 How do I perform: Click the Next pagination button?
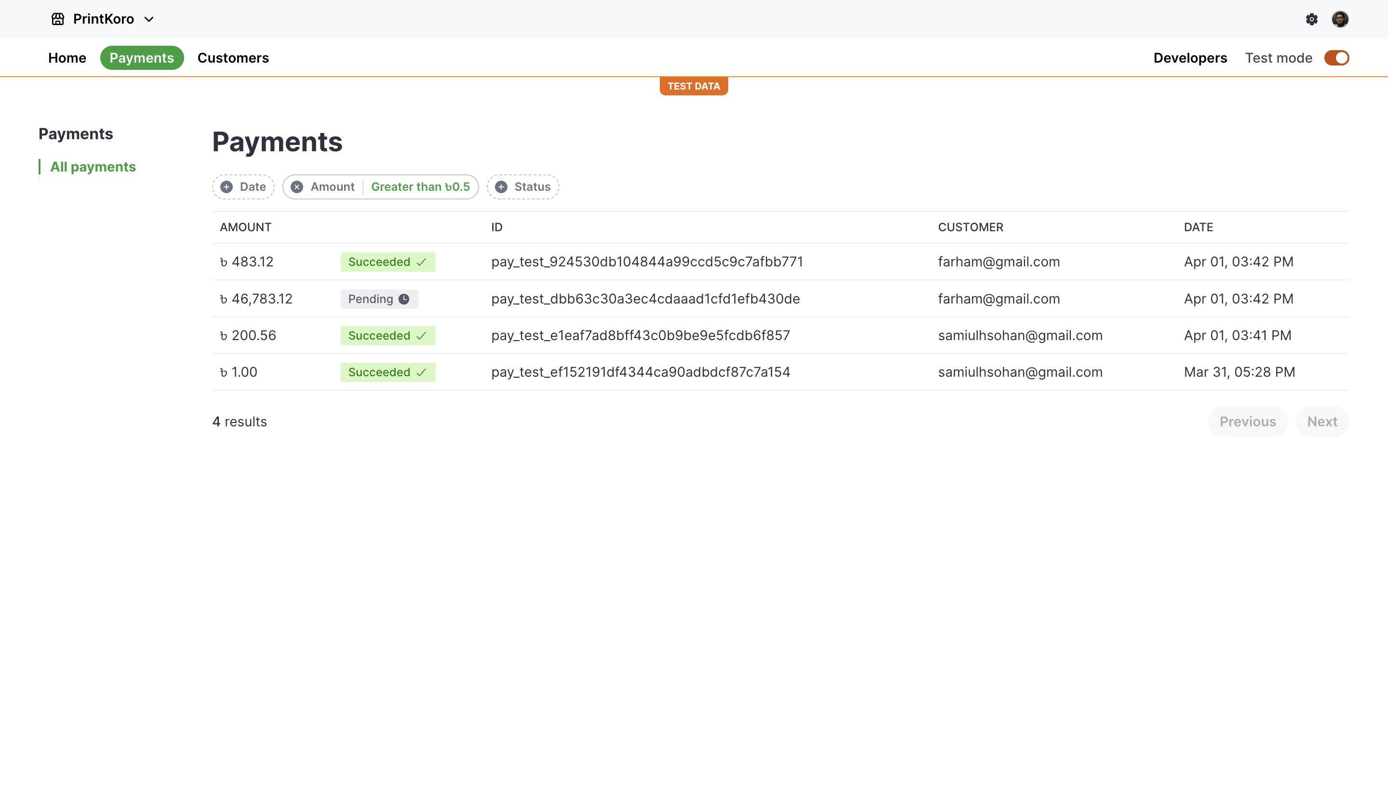[x=1321, y=422]
